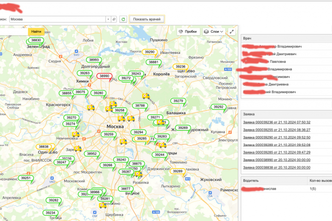This screenshot has height=221, width=332.
Task: Open Заявка 000039255 от 21.10.2024 08:36:27
Action: pyautogui.click(x=277, y=130)
